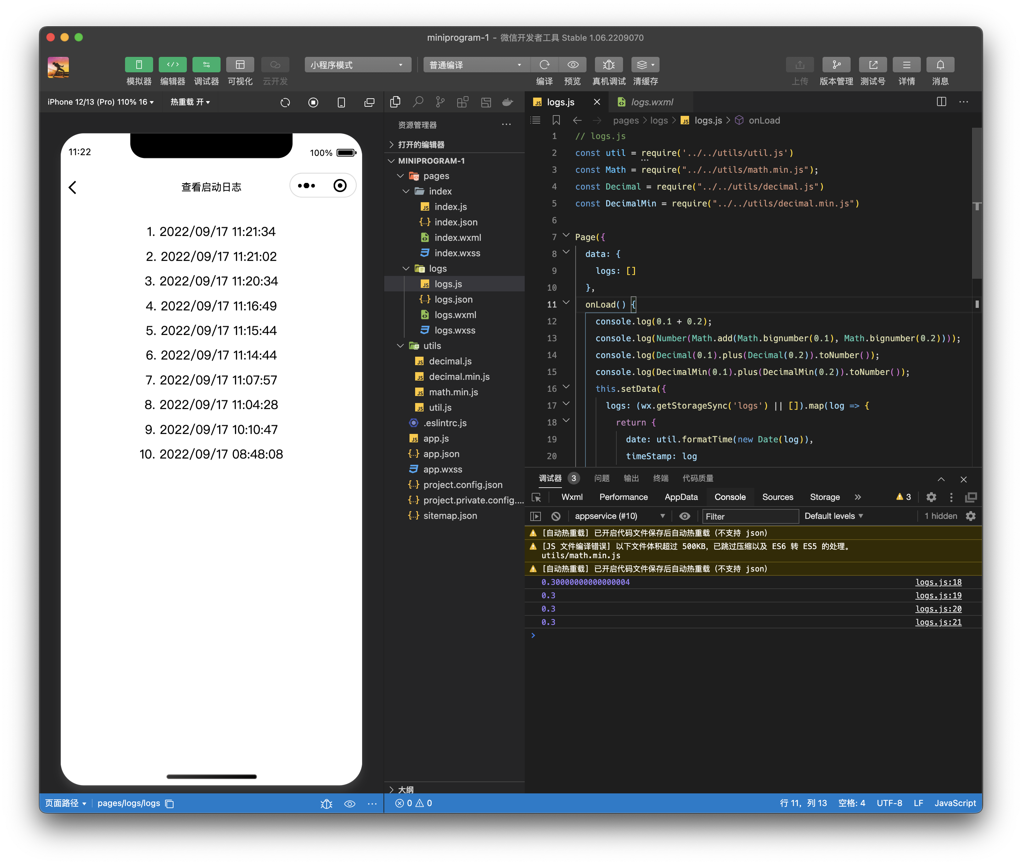The height and width of the screenshot is (865, 1022).
Task: Open the version management branch icon
Action: coord(836,65)
